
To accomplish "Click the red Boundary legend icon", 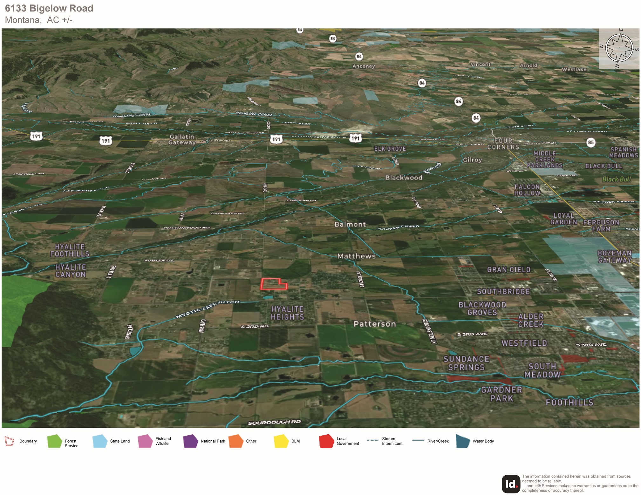I will click(10, 441).
